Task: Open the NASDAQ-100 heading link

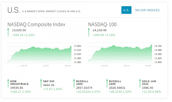Action: coord(102,24)
